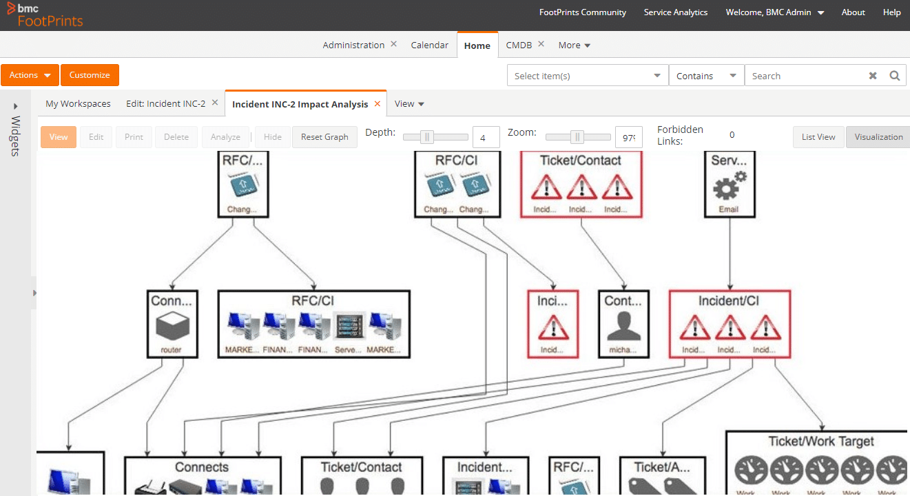The image size is (910, 496).
Task: Click the Zoom value input field
Action: [629, 137]
